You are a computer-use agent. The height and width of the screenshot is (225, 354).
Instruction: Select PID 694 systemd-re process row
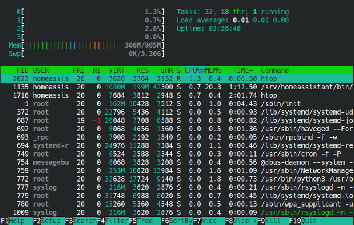pyautogui.click(x=177, y=145)
